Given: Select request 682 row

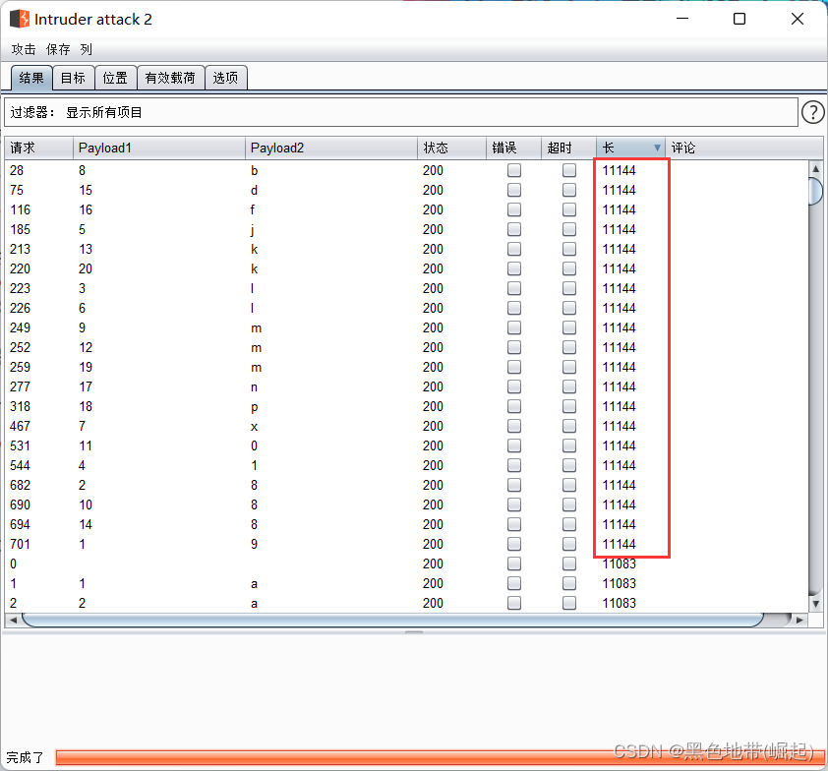Looking at the screenshot, I should (406, 485).
